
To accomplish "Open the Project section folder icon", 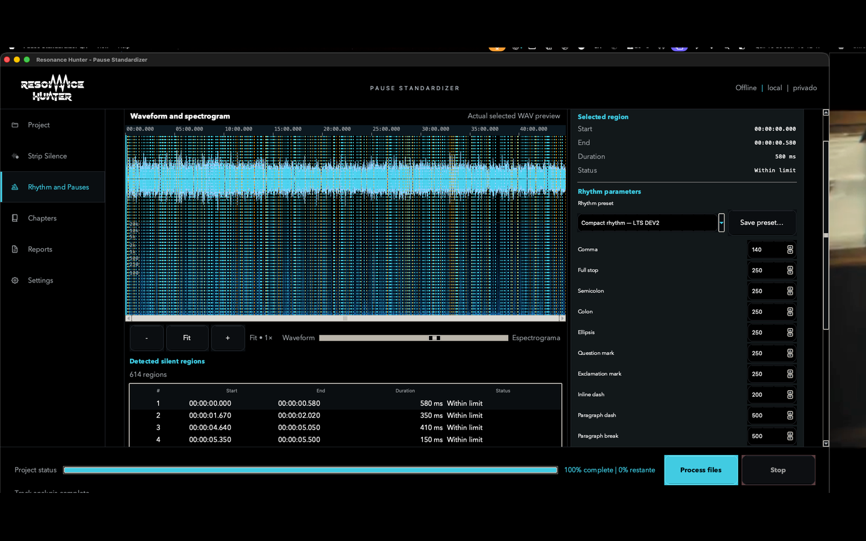I will pyautogui.click(x=15, y=125).
